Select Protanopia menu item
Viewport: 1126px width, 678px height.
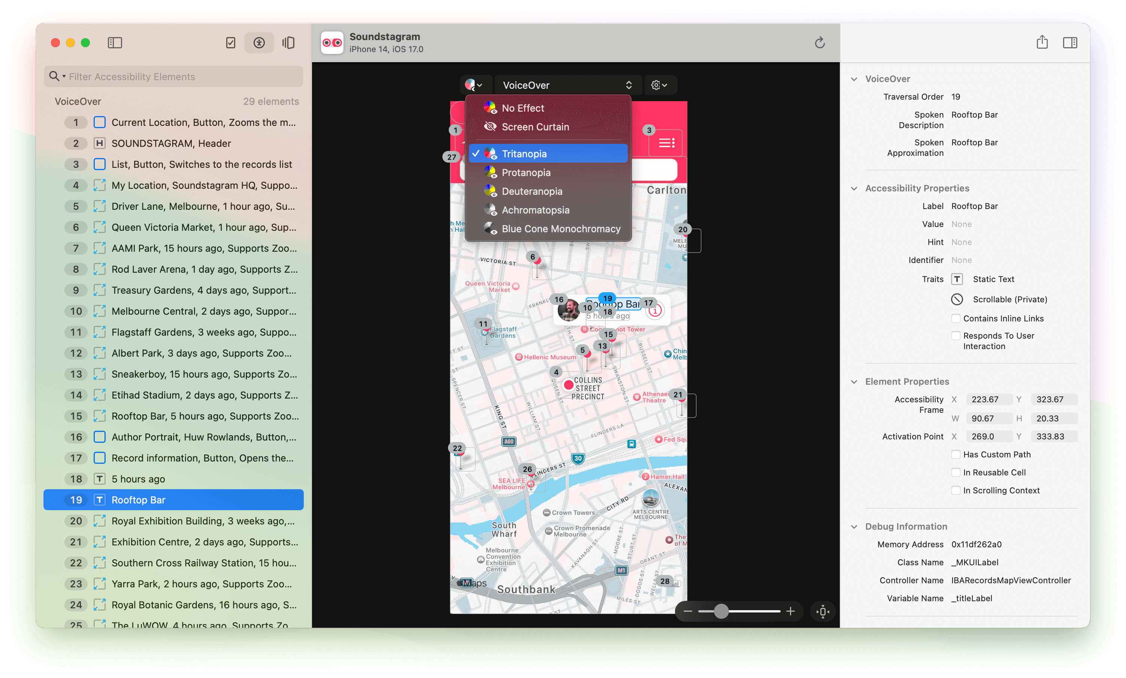[548, 172]
